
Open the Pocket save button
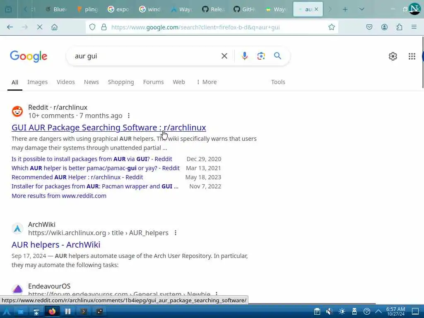click(x=369, y=27)
